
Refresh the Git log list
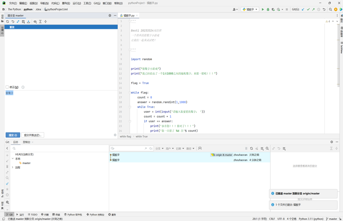251,149
